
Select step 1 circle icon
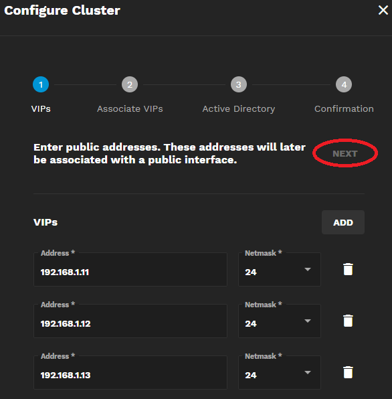point(41,84)
